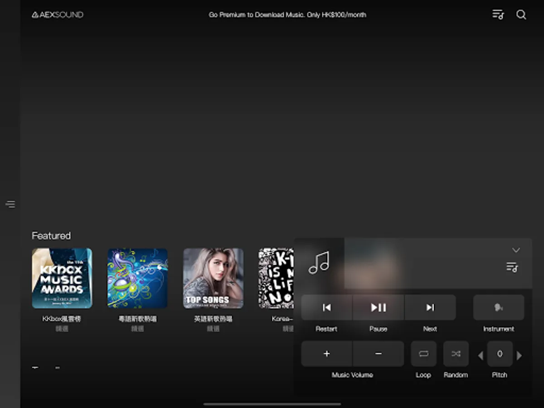Click the pitch value 0 box
This screenshot has height=408, width=544.
pos(500,354)
